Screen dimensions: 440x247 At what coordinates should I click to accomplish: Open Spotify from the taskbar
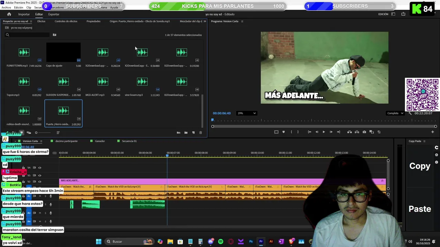(x=221, y=242)
